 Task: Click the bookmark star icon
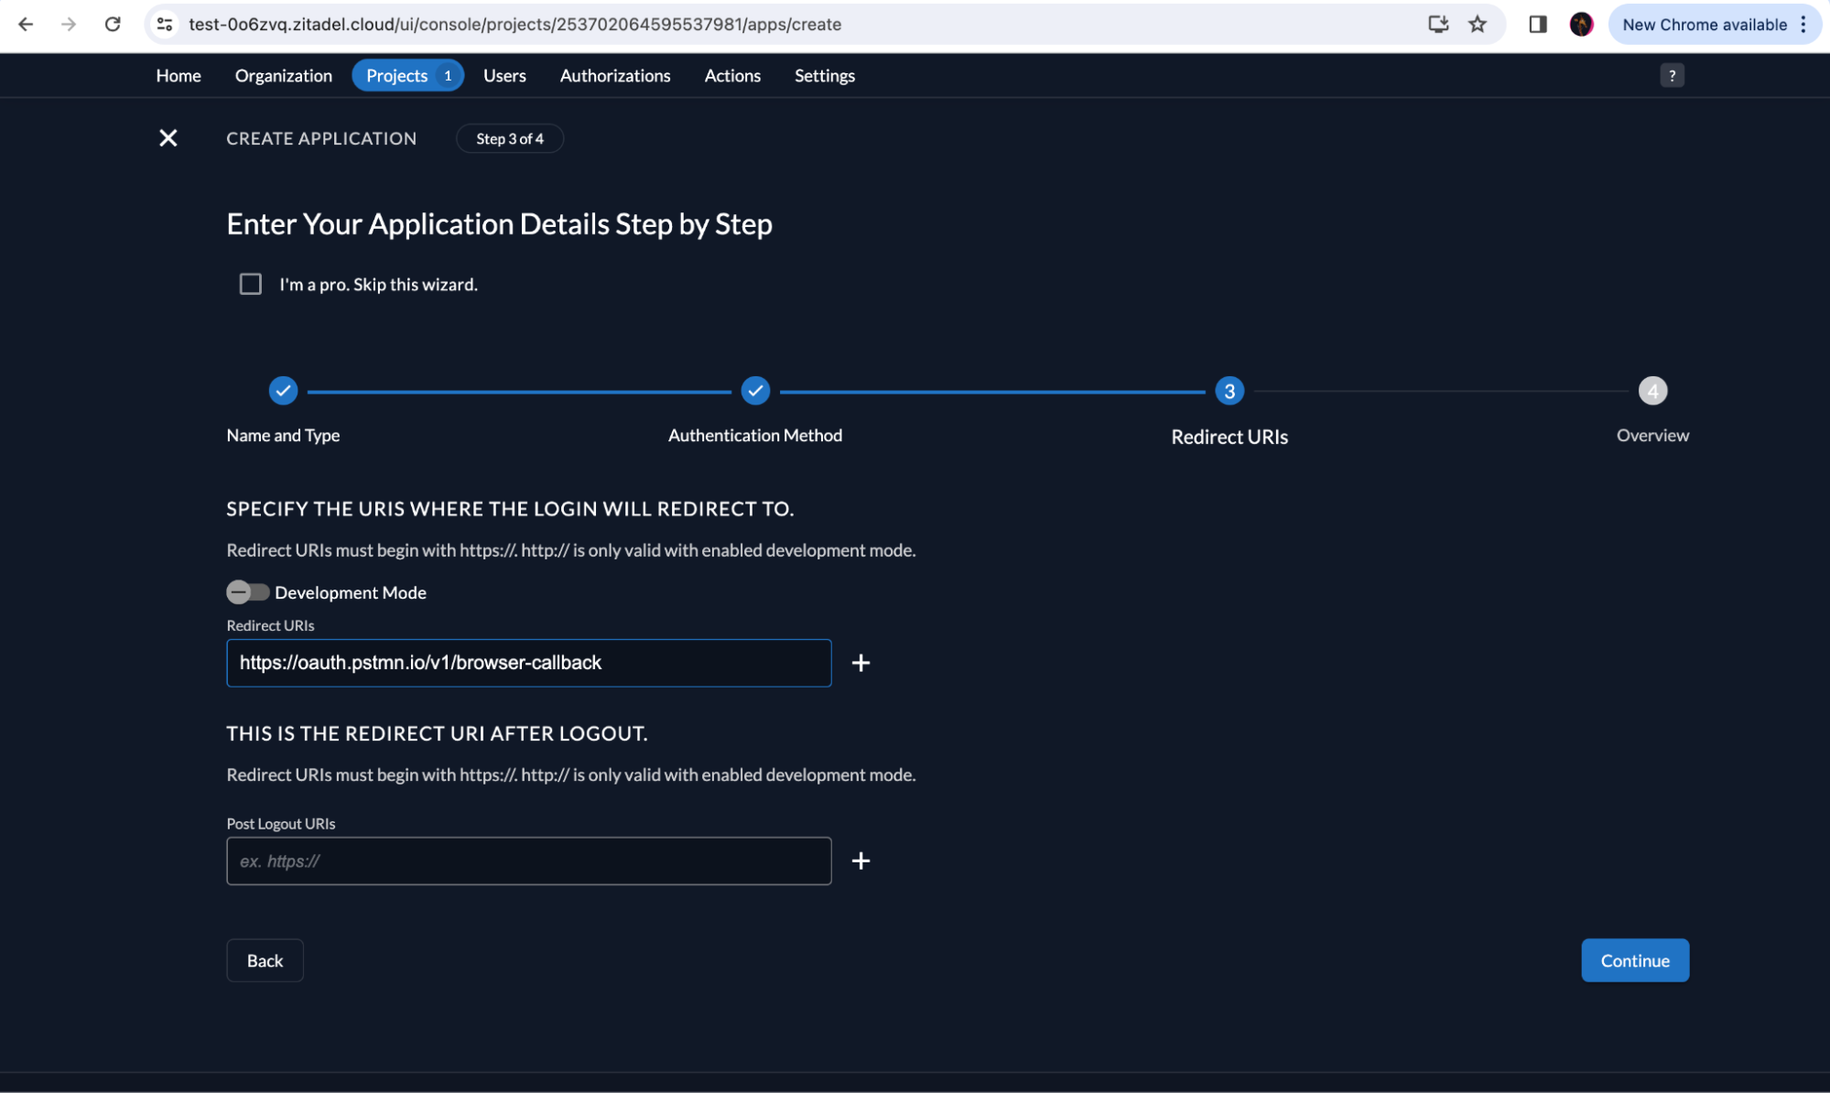(1478, 24)
